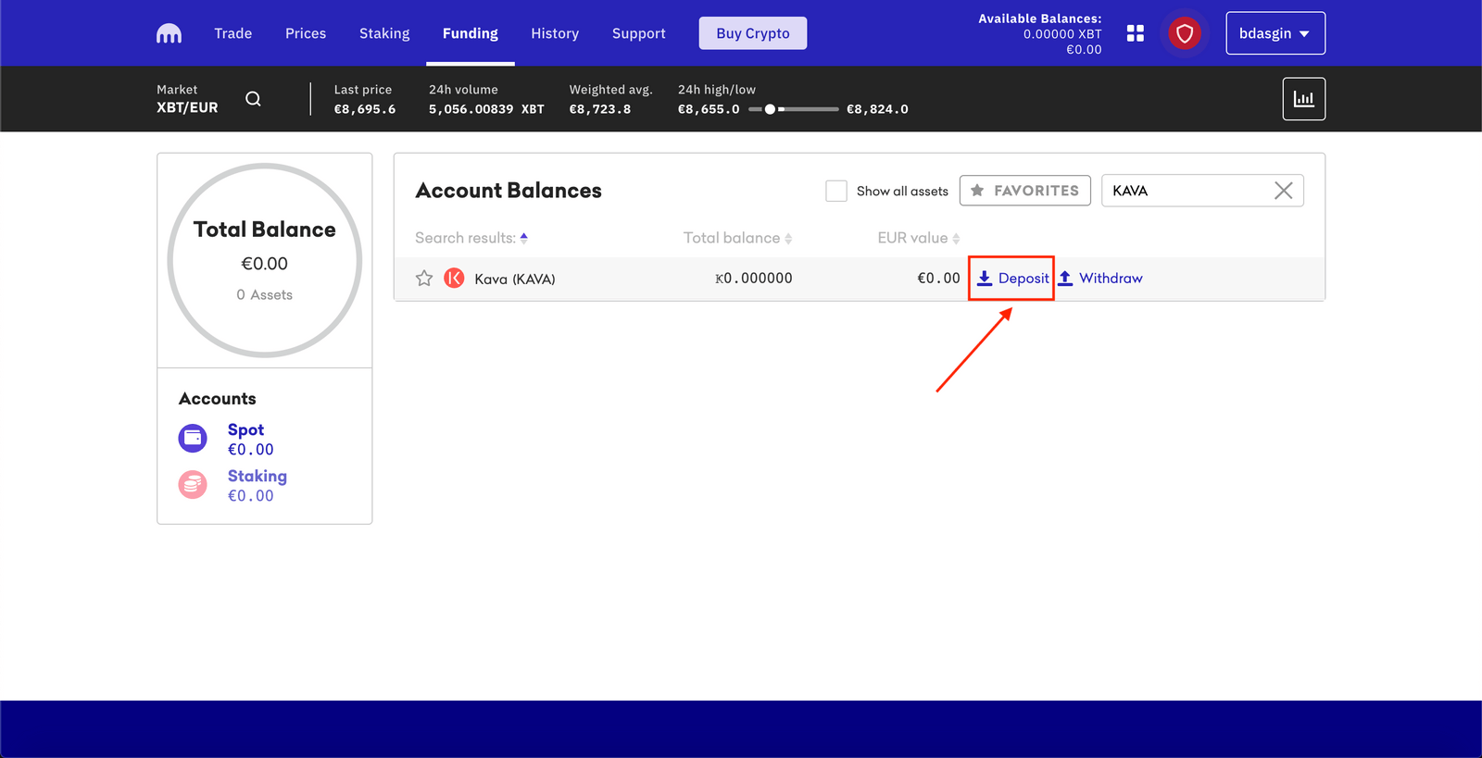This screenshot has height=758, width=1482.
Task: Click the Buy Crypto button
Action: click(753, 33)
